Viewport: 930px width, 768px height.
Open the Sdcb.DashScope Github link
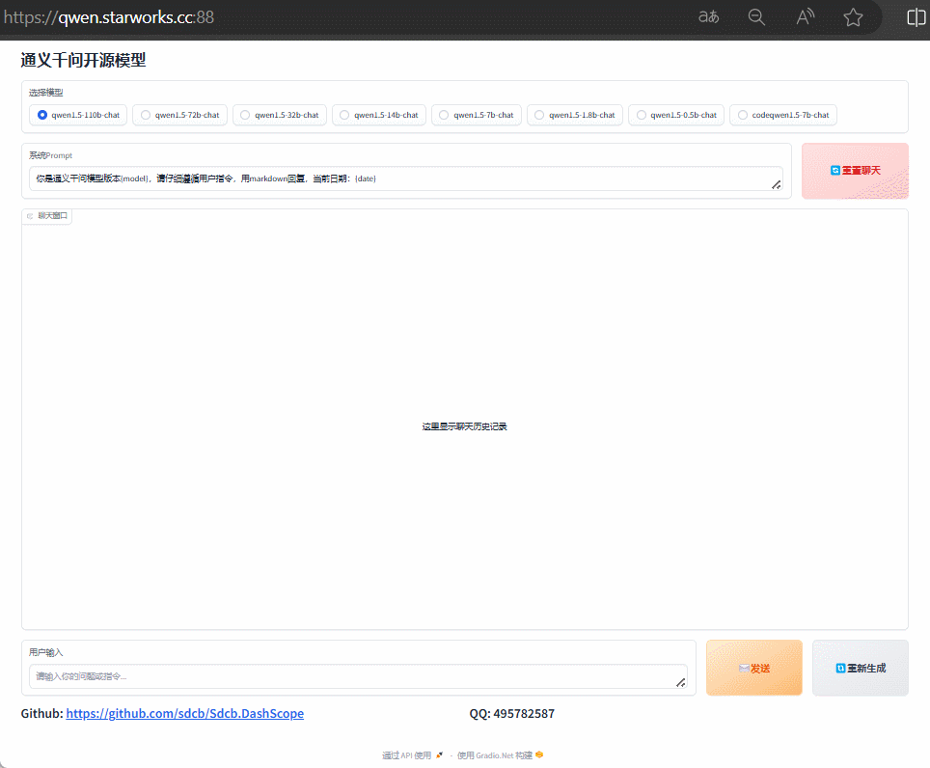(x=184, y=713)
